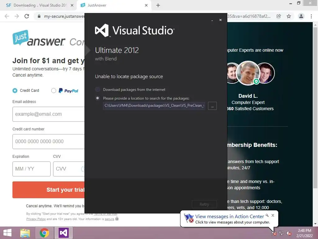Click the wrench icon in notification balloon
This screenshot has width=318, height=239.
click(x=267, y=215)
